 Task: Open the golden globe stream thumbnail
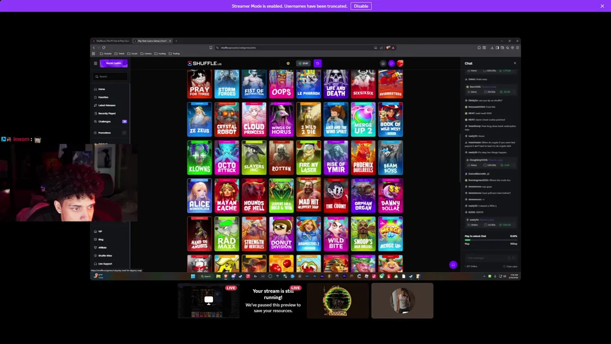337,301
